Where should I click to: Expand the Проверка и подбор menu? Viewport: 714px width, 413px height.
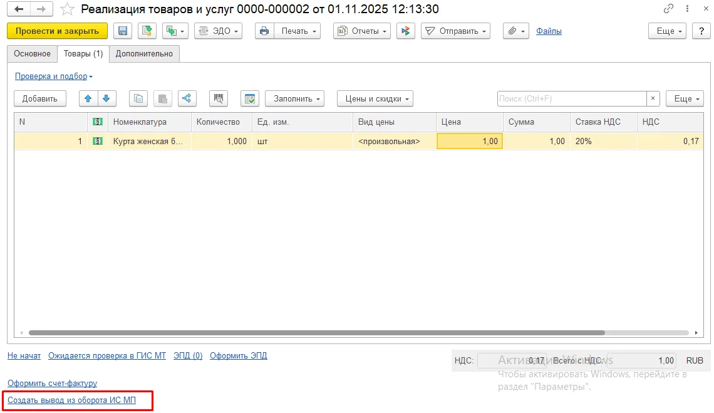(x=54, y=76)
